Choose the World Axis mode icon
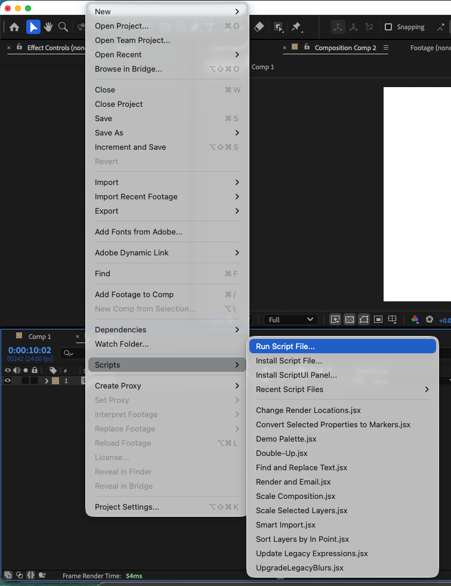 (x=354, y=27)
